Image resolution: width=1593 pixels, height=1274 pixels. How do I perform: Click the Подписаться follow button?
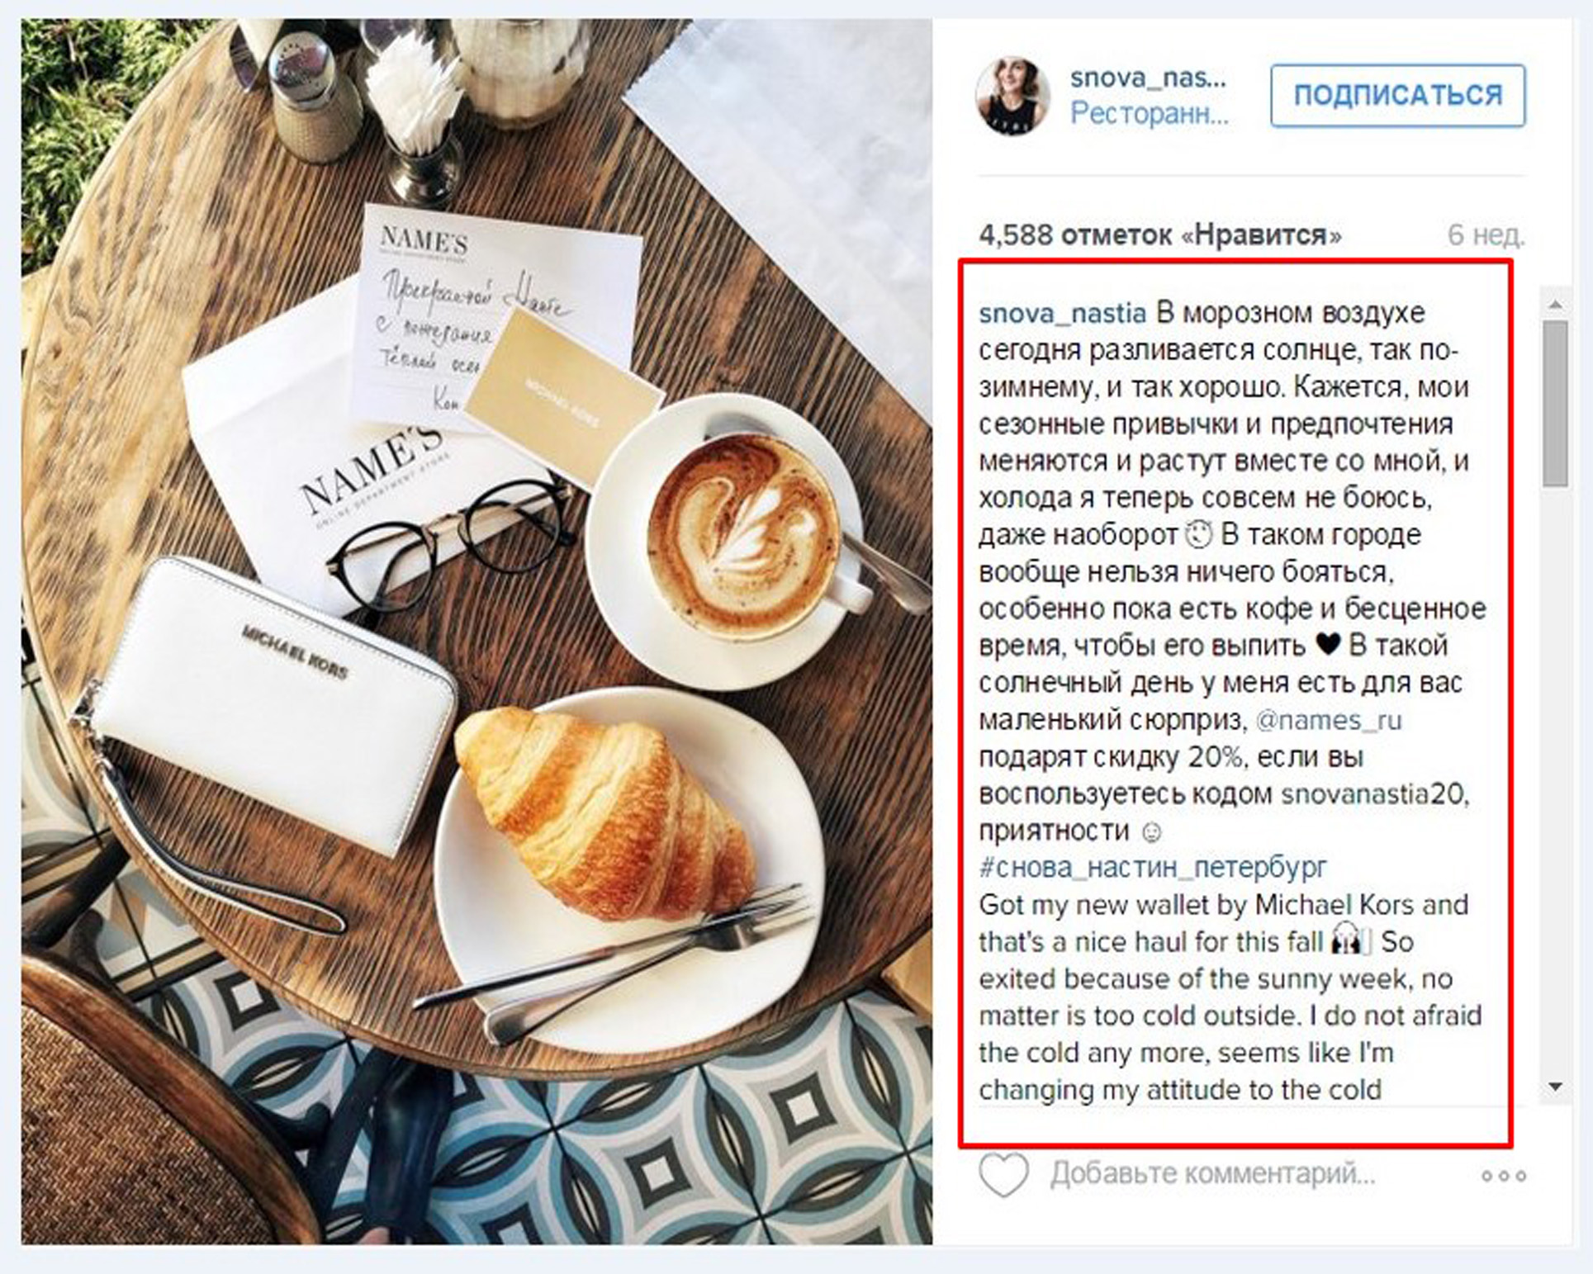click(x=1397, y=96)
